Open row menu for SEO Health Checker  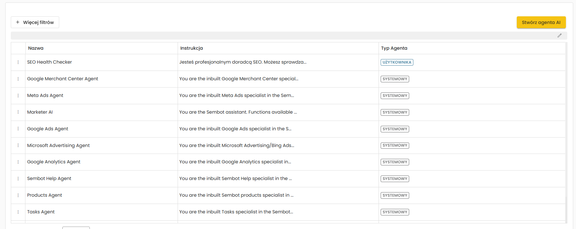coord(18,62)
